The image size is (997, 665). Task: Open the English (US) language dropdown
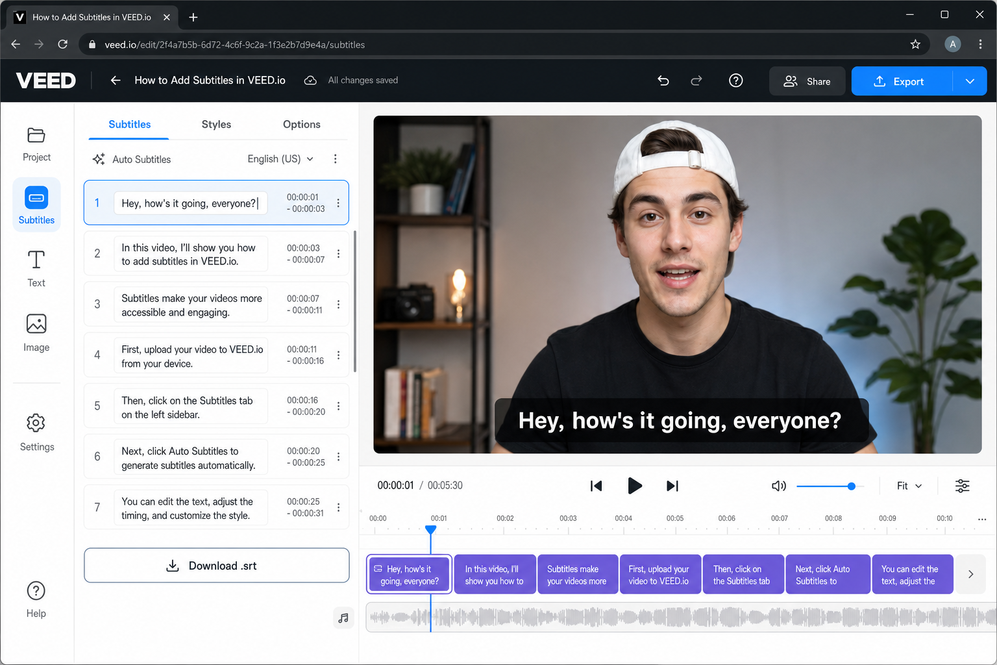(x=280, y=159)
